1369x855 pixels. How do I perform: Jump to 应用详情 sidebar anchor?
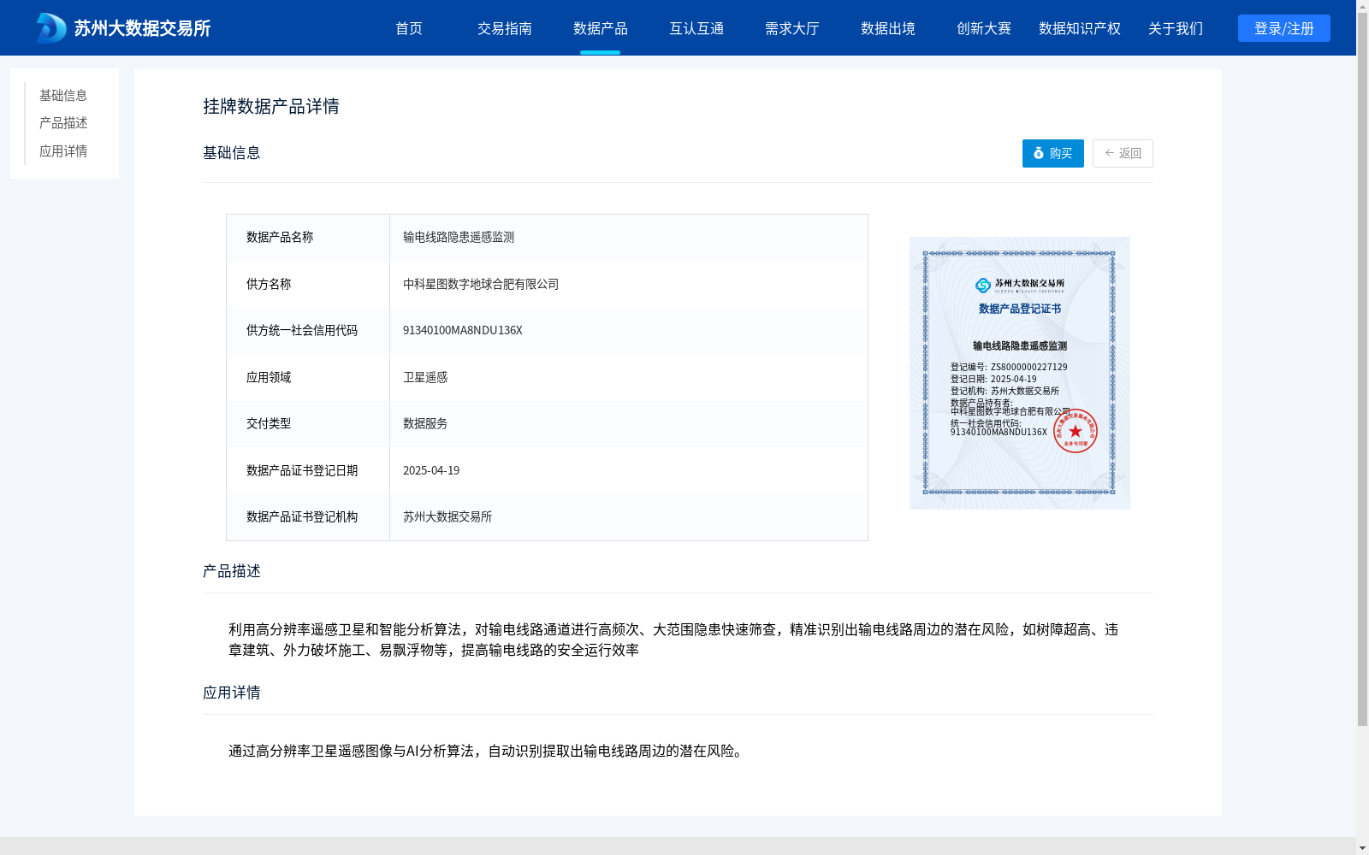coord(63,151)
